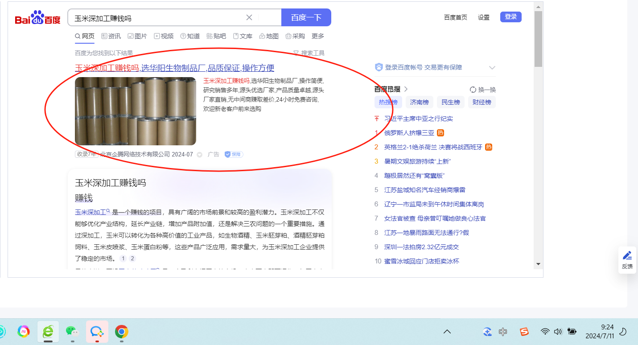Viewport: 638px width, 345px height.
Task: Open the 搜索工具 search filter
Action: pyautogui.click(x=309, y=53)
